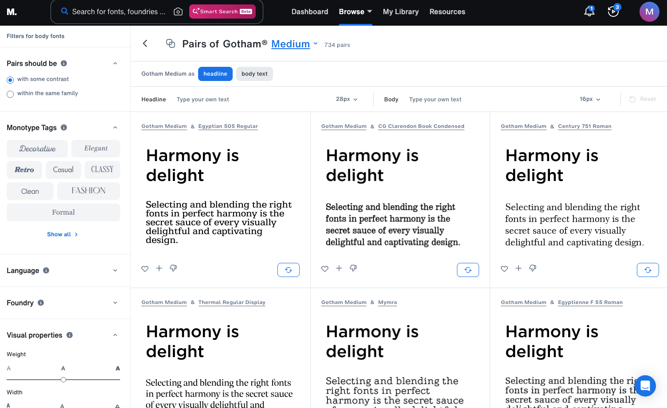Image resolution: width=667 pixels, height=408 pixels.
Task: Dislike the Century 751 Roman pair
Action: 533,268
